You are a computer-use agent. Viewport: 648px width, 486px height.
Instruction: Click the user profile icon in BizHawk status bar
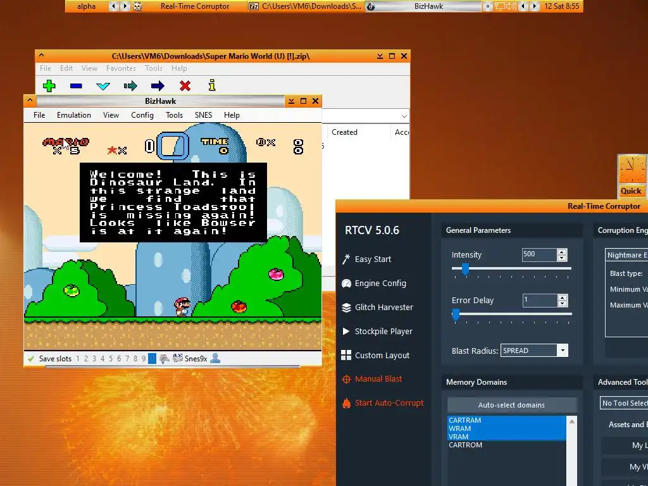pos(215,358)
